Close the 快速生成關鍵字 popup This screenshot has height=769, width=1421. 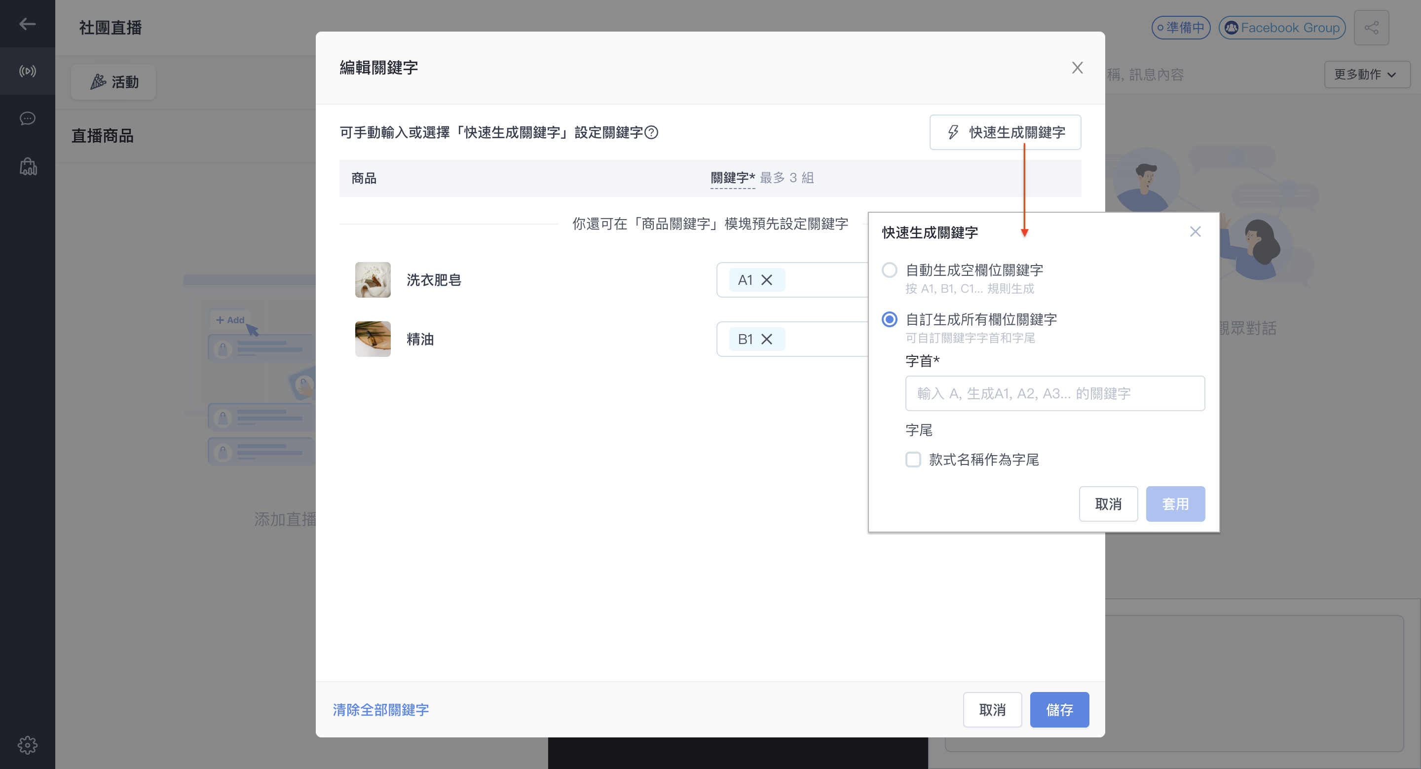(x=1195, y=231)
